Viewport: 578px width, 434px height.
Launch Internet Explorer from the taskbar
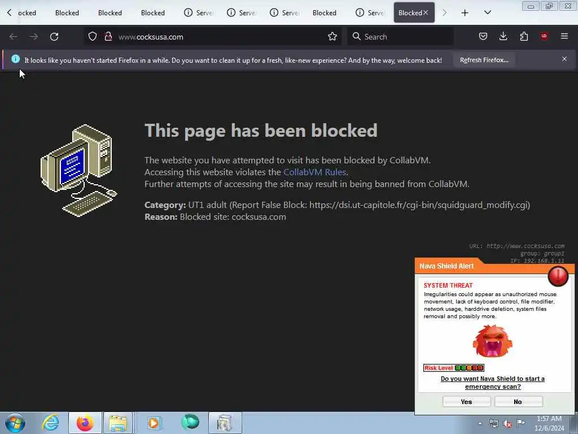50,423
